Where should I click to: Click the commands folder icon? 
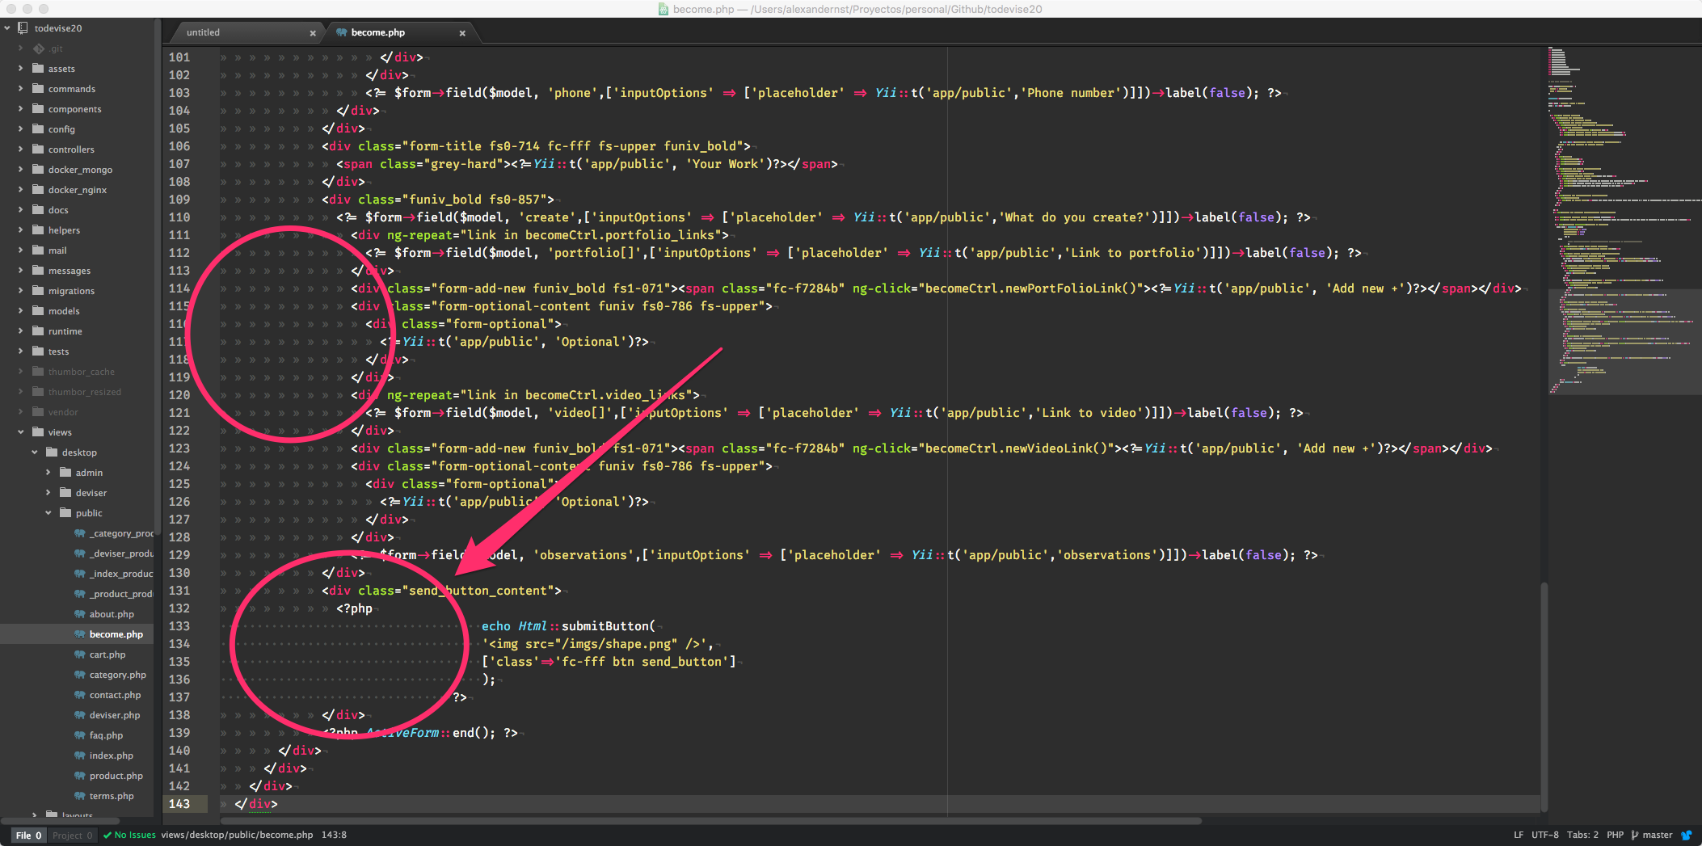click(x=38, y=89)
